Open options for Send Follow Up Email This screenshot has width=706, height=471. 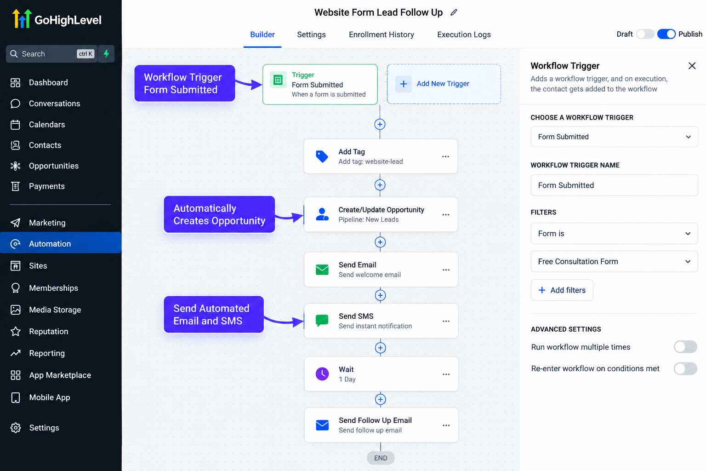(446, 425)
